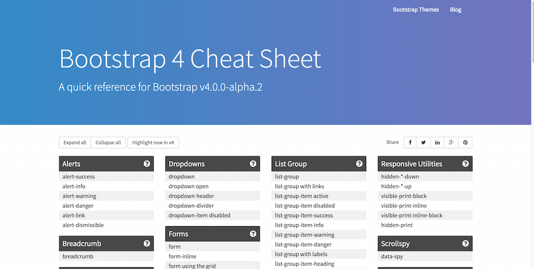Viewport: 534px width, 269px height.
Task: Select alert-link item
Action: [x=106, y=215]
